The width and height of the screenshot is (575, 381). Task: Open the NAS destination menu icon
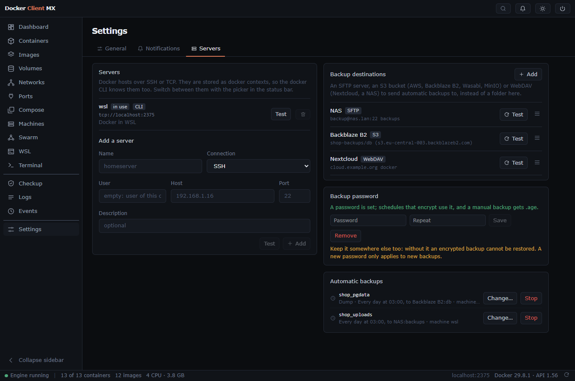coord(537,114)
